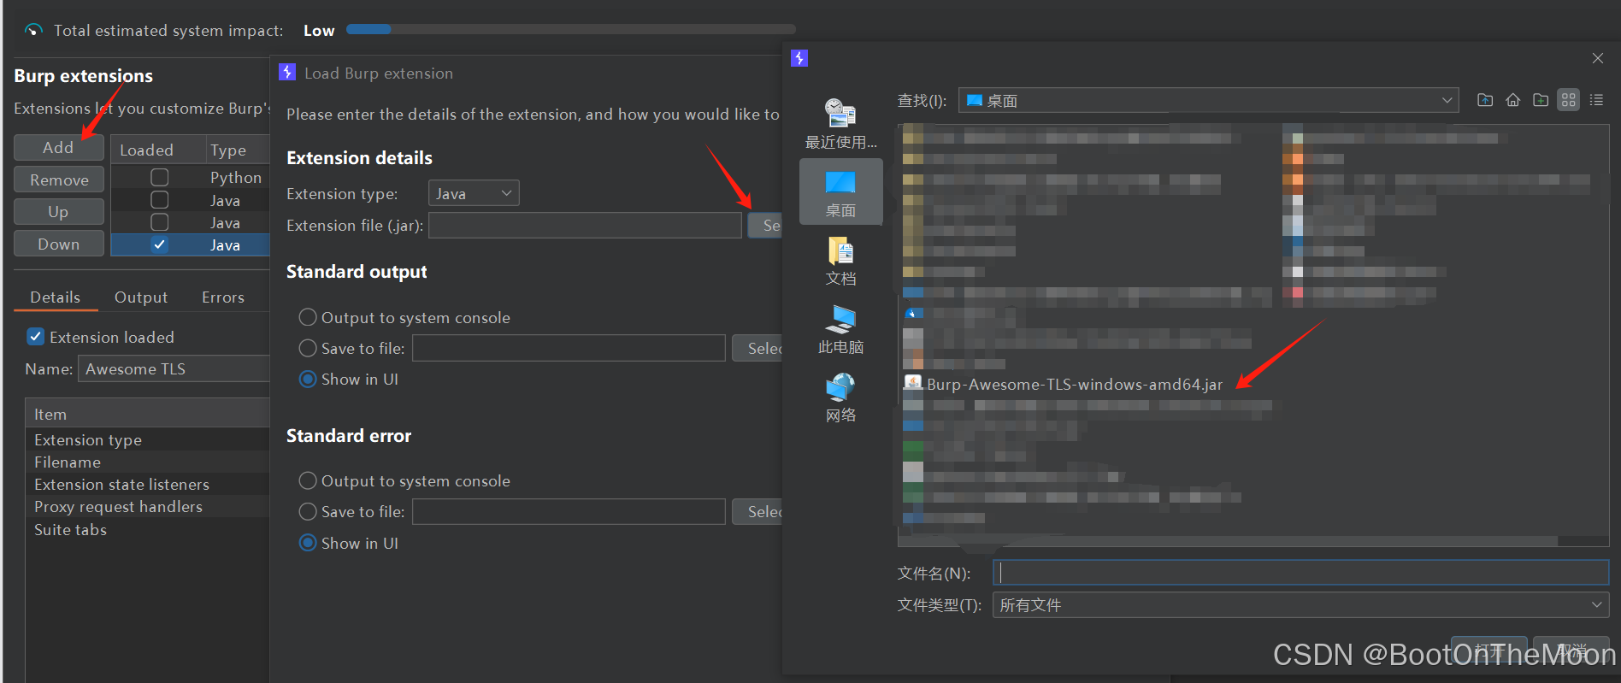Toggle Loaded checkbox in second Java row
The height and width of the screenshot is (683, 1621).
[160, 222]
